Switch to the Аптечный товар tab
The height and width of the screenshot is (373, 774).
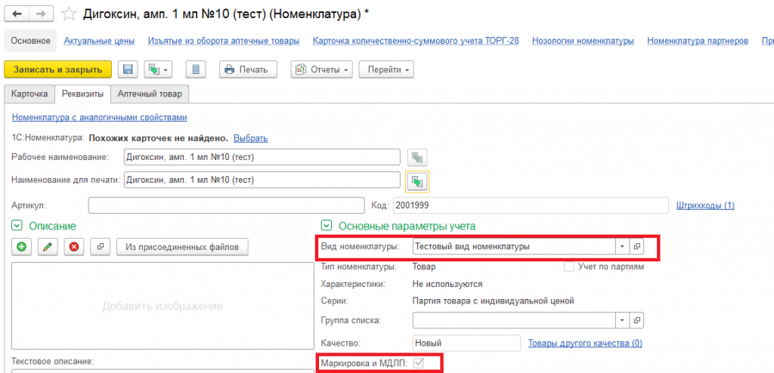point(150,94)
